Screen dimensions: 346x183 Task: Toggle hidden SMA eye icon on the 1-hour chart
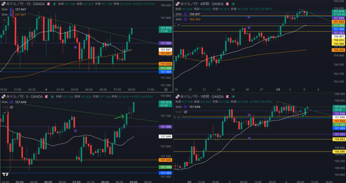click(186, 112)
